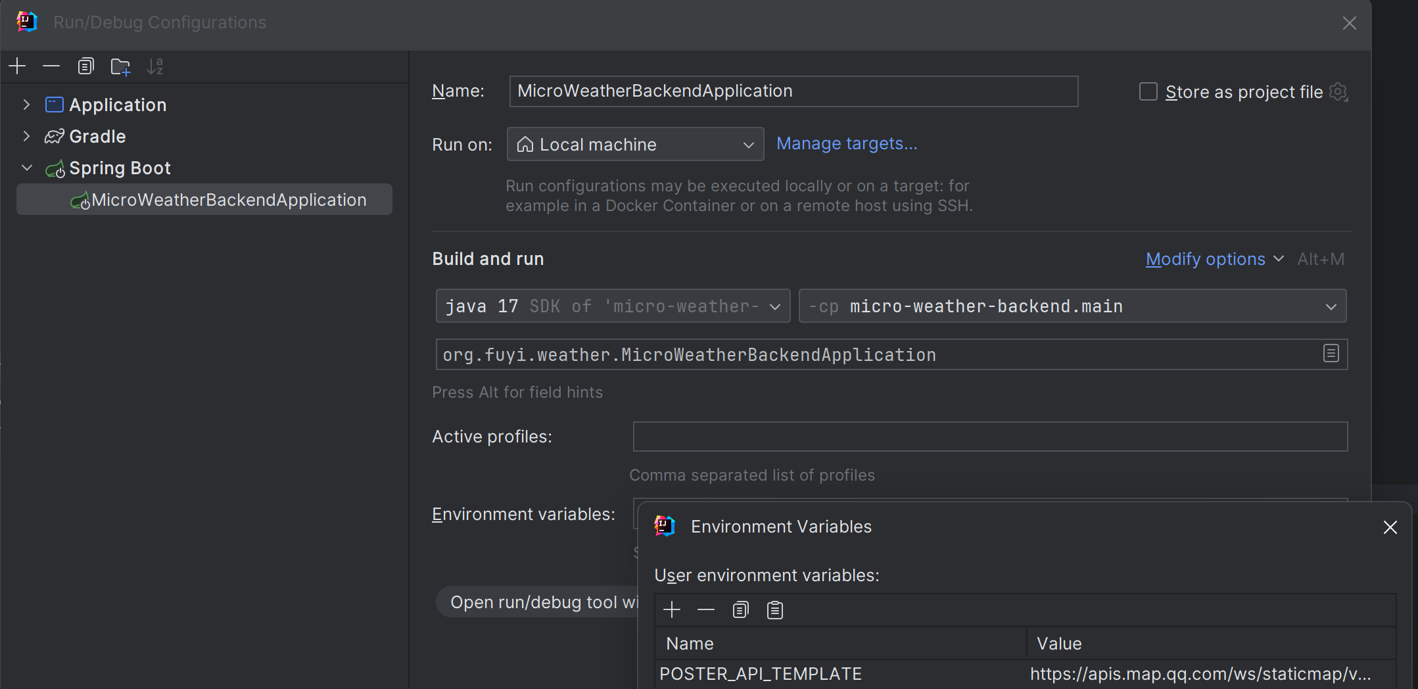Sort configurations alphabetically
Image resolution: width=1418 pixels, height=689 pixels.
click(155, 66)
